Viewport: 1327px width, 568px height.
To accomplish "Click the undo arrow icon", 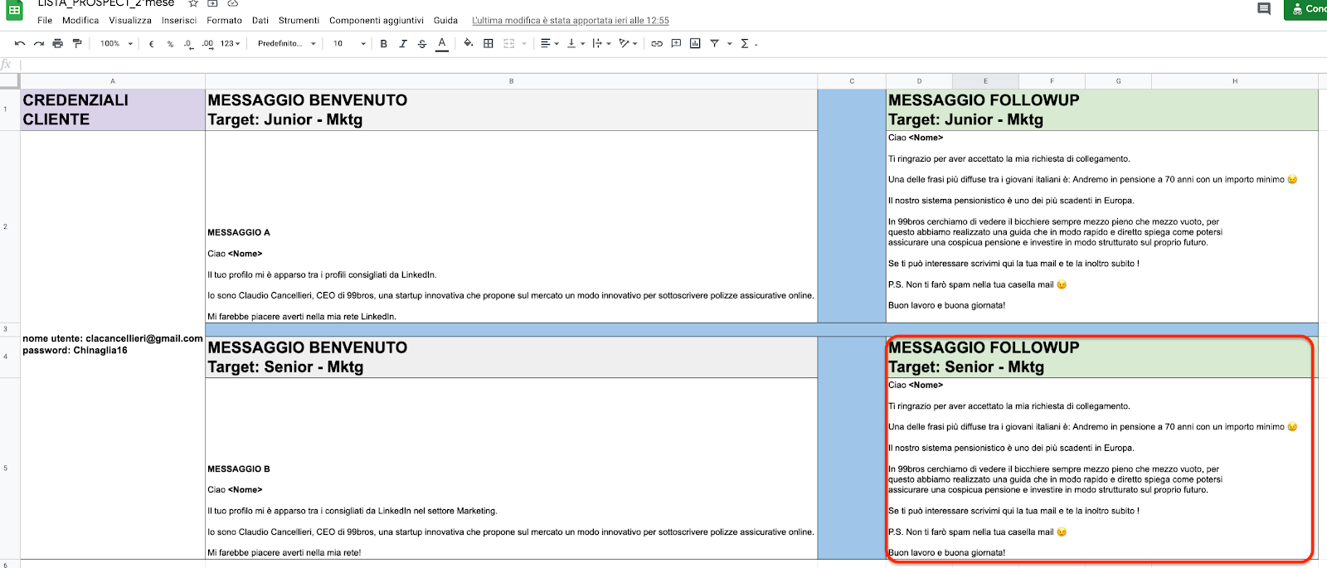I will 20,43.
